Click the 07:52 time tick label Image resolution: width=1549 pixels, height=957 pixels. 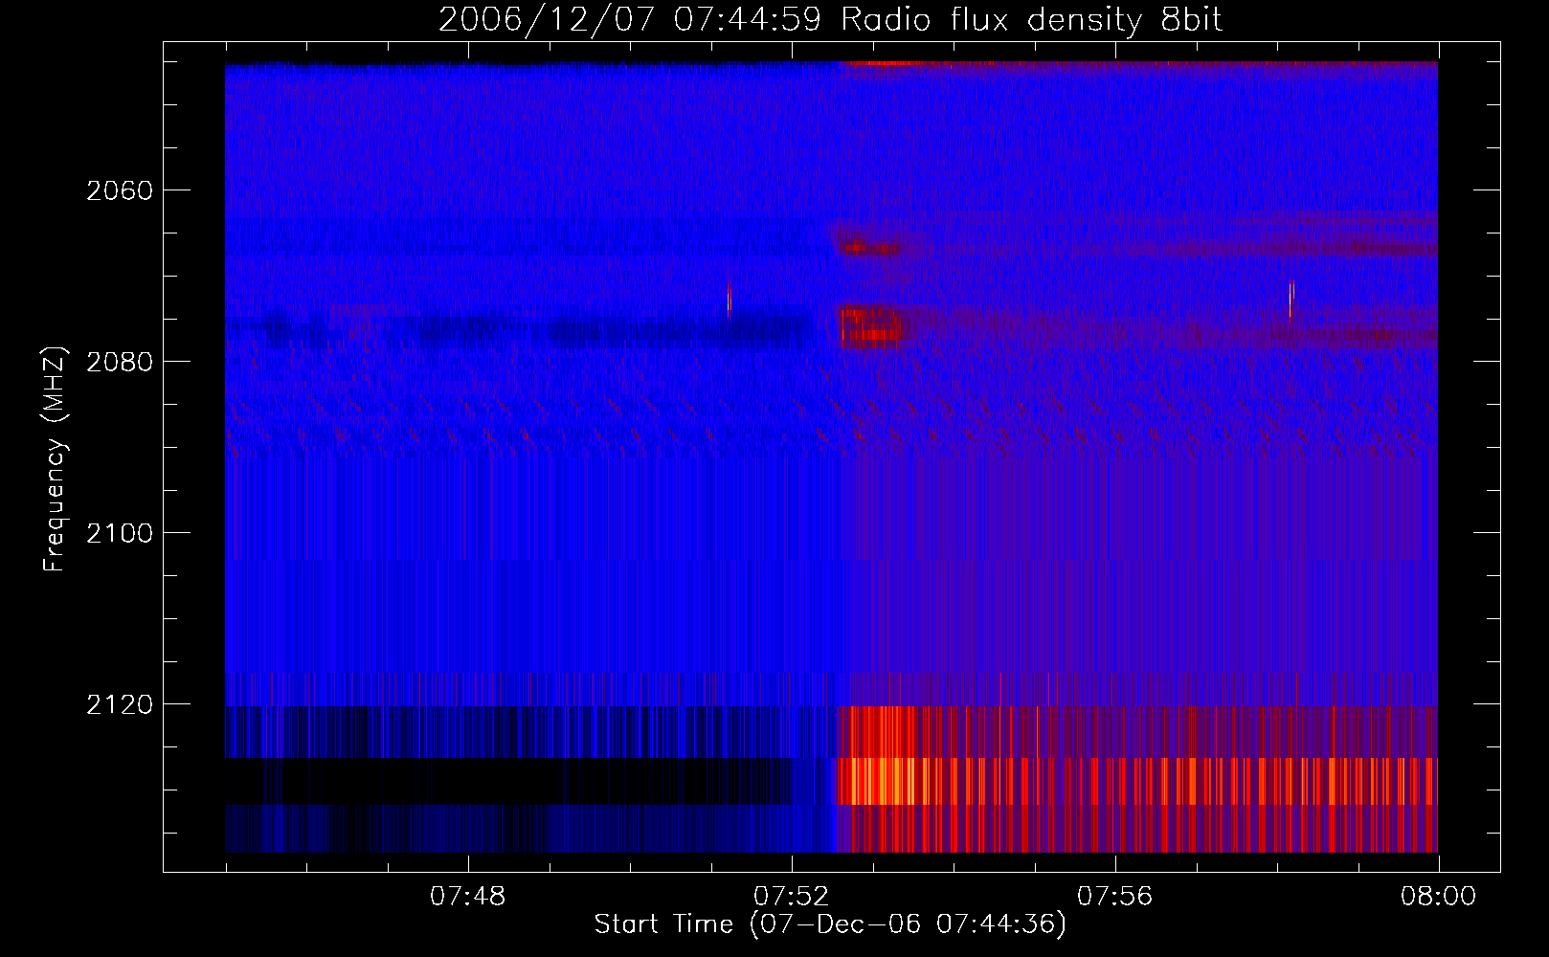792,897
